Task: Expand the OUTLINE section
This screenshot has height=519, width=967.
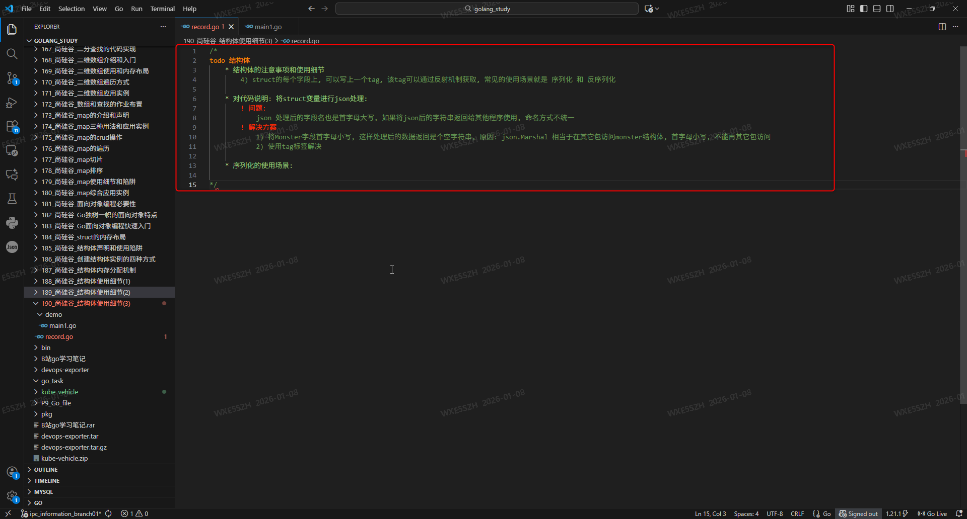Action: 100,470
